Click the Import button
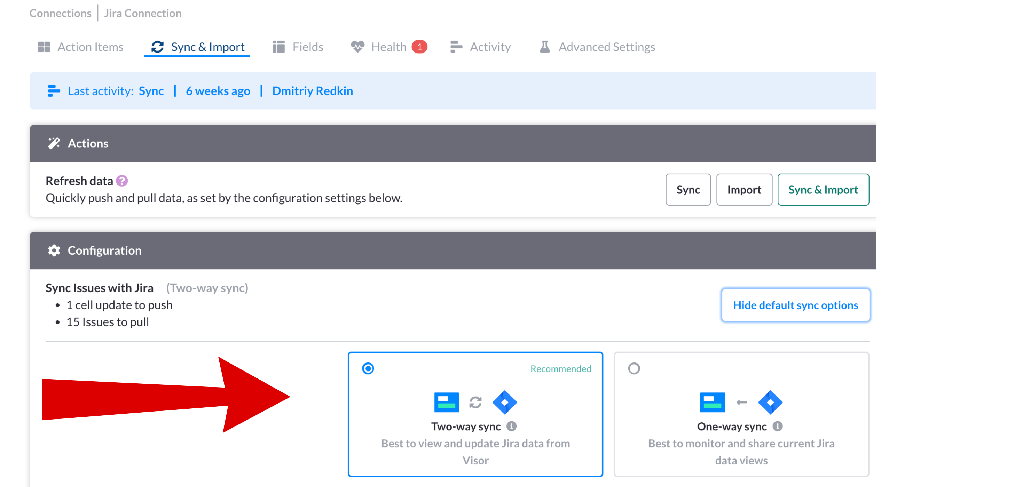Viewport: 1015px width, 487px height. click(744, 190)
